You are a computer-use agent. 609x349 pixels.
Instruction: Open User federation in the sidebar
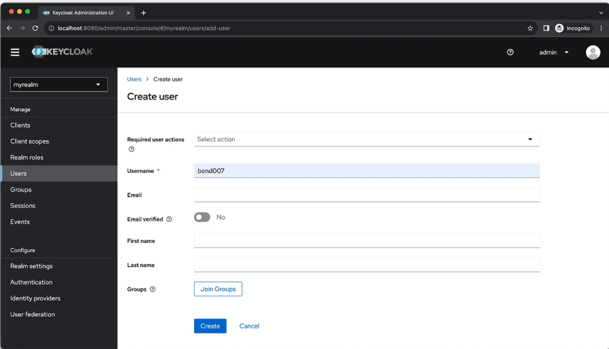click(x=59, y=315)
